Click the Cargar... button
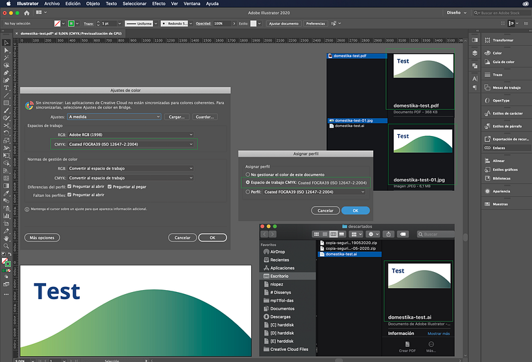The height and width of the screenshot is (362, 532). (176, 117)
